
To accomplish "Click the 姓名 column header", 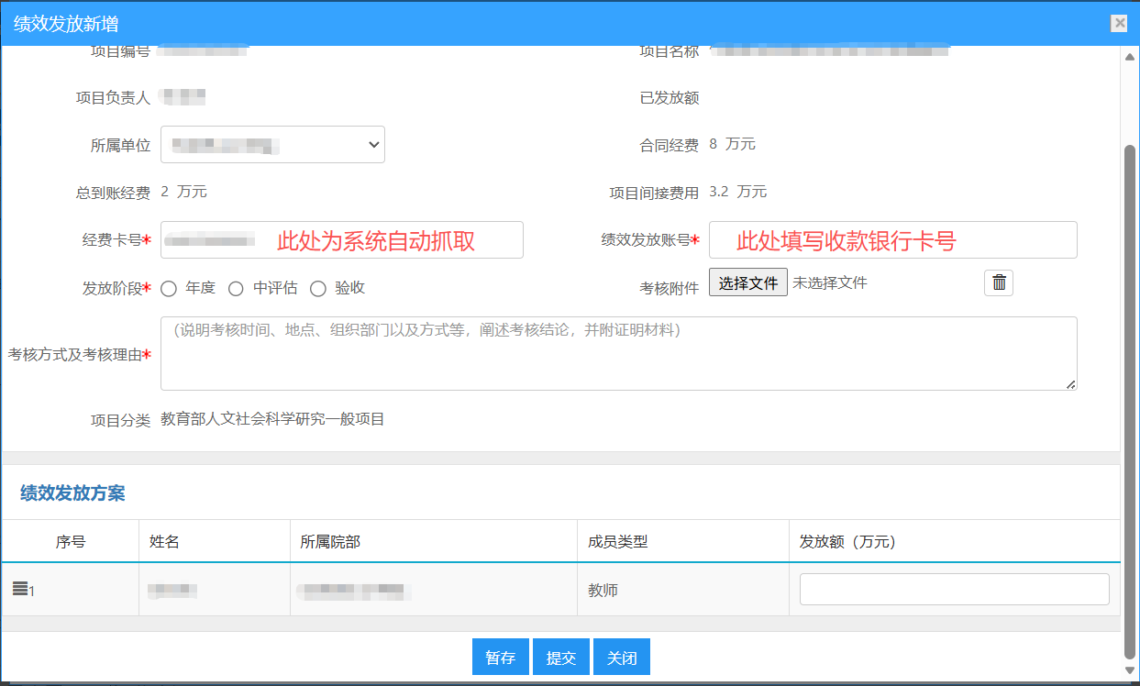I will pyautogui.click(x=164, y=542).
